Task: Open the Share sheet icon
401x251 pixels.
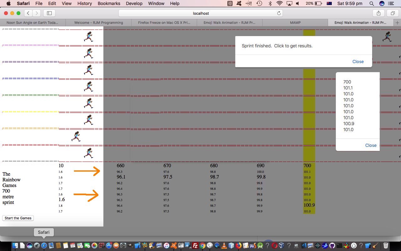Action: tap(378, 13)
